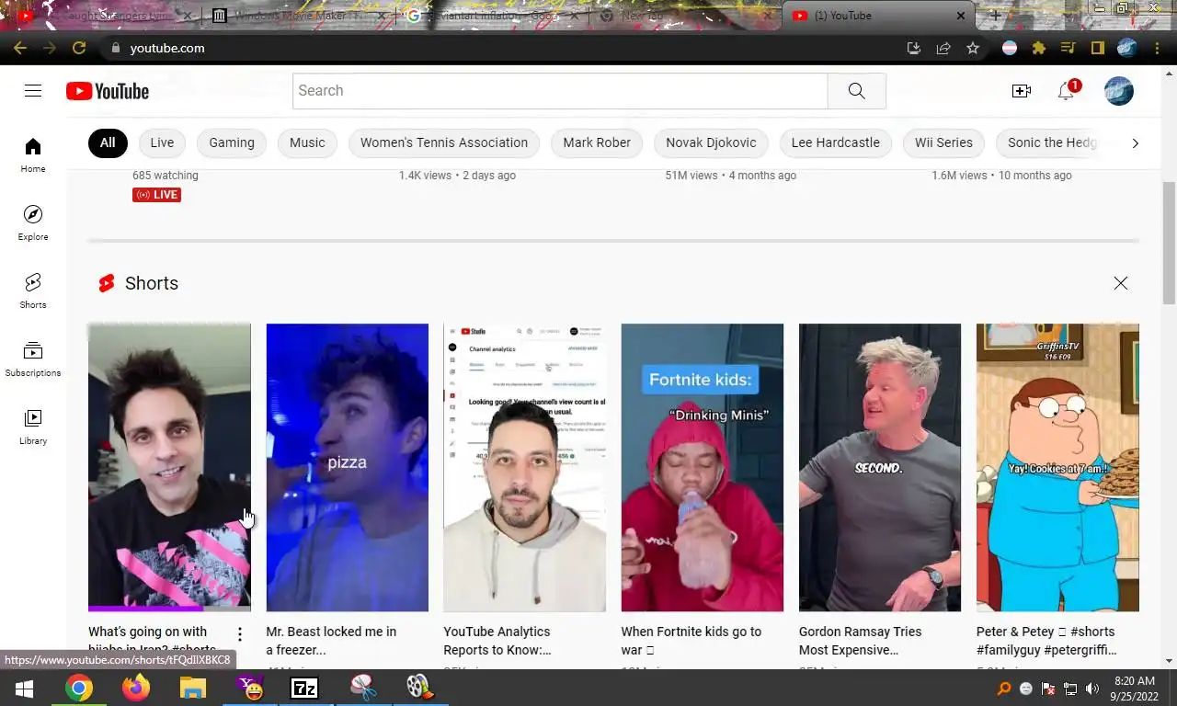The width and height of the screenshot is (1177, 706).
Task: Open 'When Fortnite kids go to war' title
Action: (691, 641)
